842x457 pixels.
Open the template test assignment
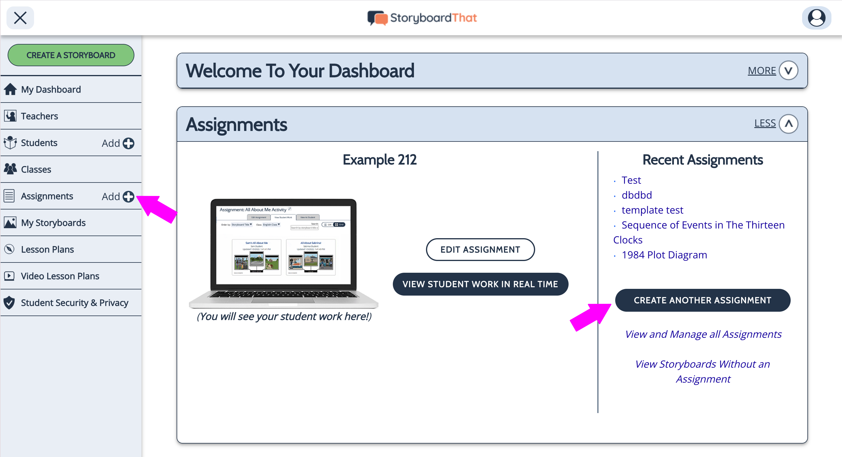(x=652, y=210)
